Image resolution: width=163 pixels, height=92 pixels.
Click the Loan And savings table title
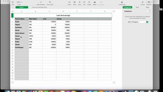(x=63, y=15)
